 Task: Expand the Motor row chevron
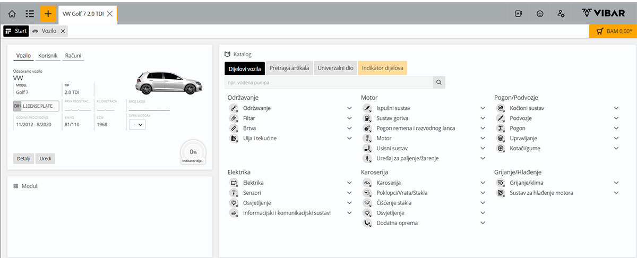point(483,139)
